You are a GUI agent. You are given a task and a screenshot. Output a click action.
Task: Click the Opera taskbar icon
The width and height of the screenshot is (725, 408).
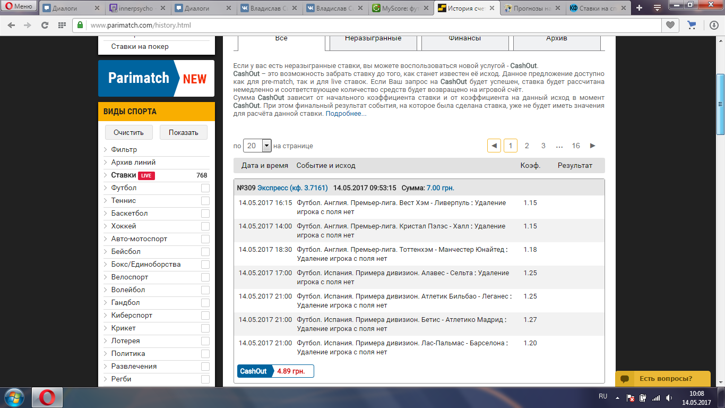47,397
